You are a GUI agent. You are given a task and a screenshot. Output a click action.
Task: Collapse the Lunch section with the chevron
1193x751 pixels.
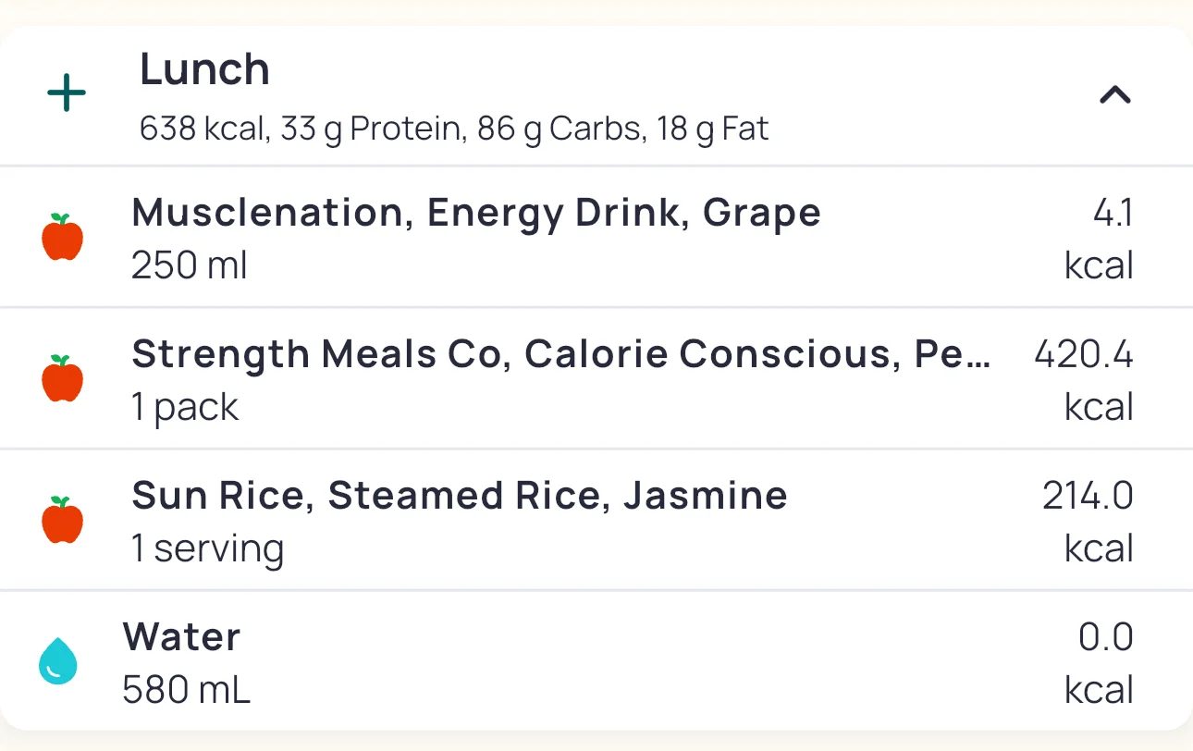coord(1114,94)
